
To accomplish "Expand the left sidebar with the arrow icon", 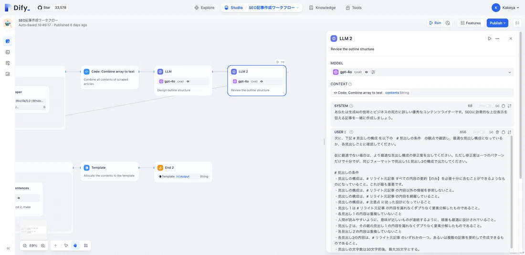I will [x=8, y=248].
